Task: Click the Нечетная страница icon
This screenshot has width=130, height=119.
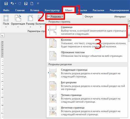Action: pos(53,111)
